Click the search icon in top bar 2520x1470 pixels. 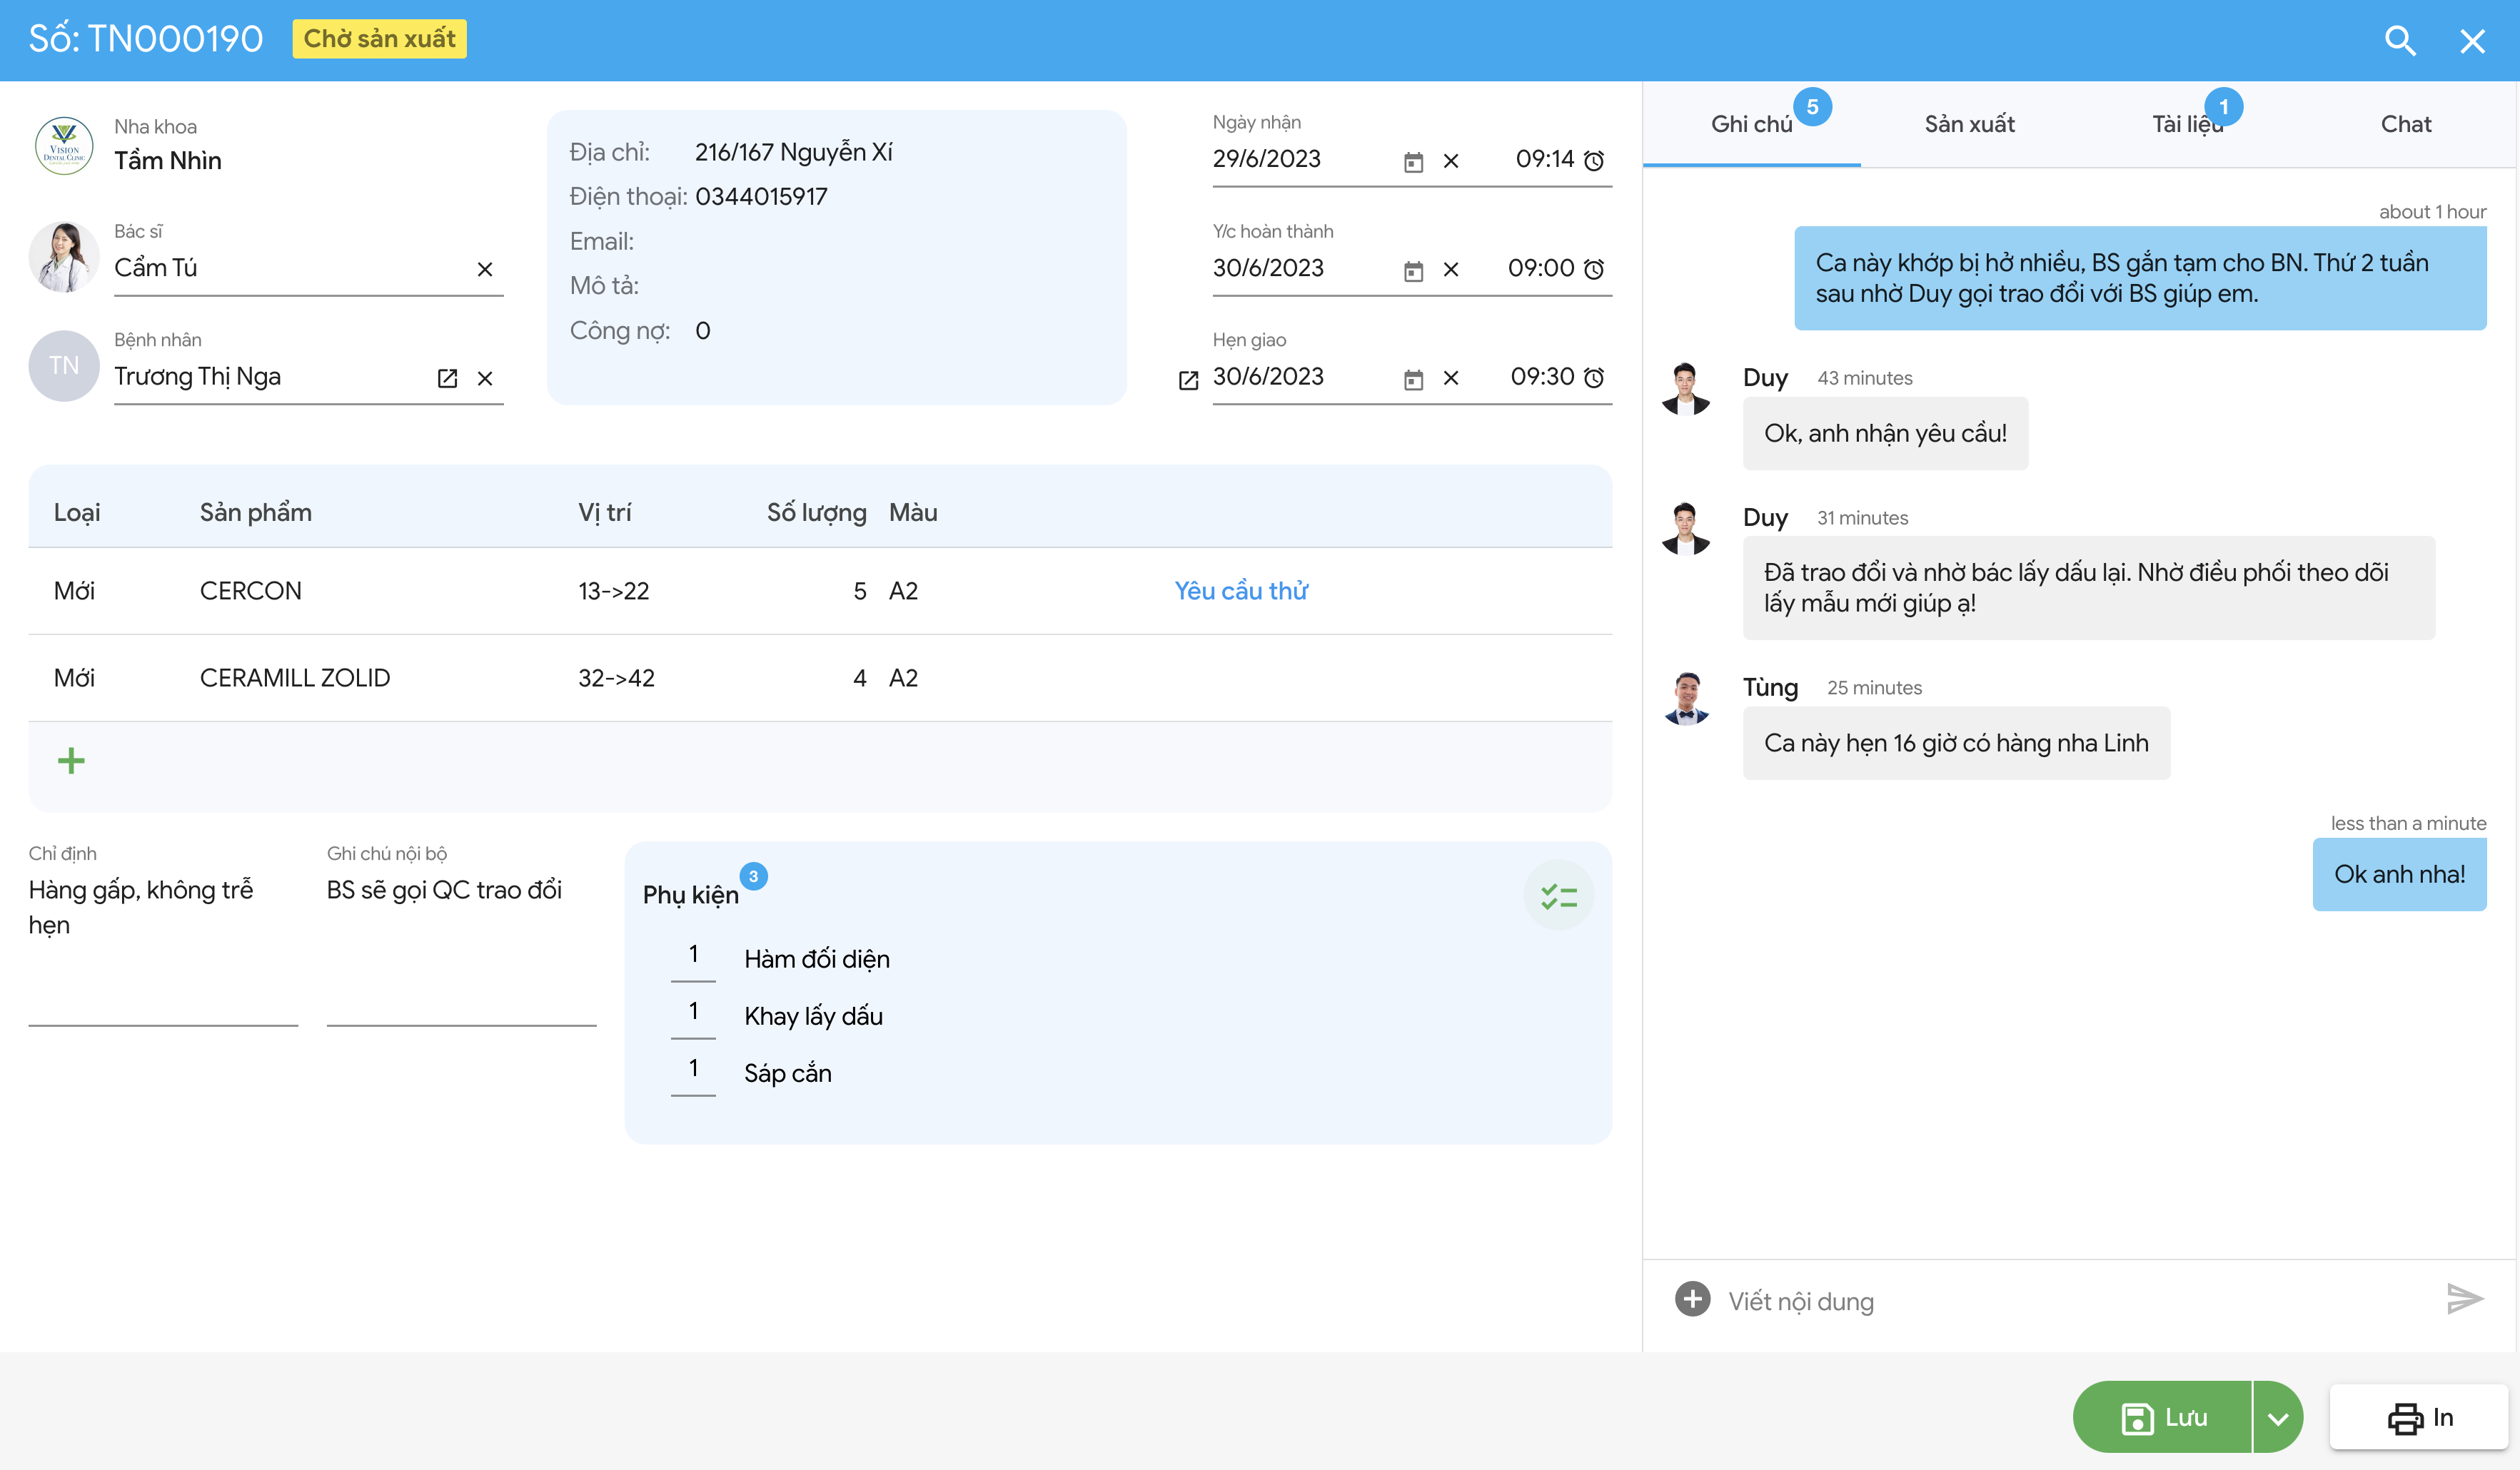[2399, 40]
